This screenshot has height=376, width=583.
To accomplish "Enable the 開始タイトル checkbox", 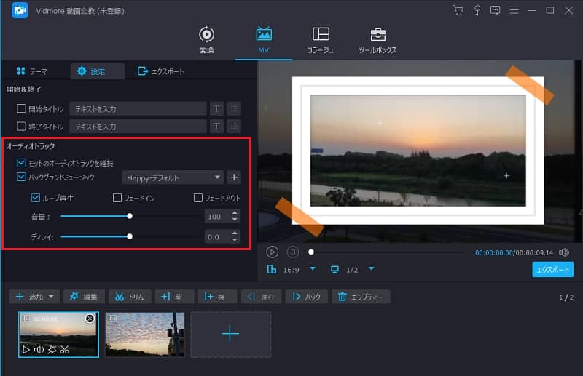I will tap(22, 108).
